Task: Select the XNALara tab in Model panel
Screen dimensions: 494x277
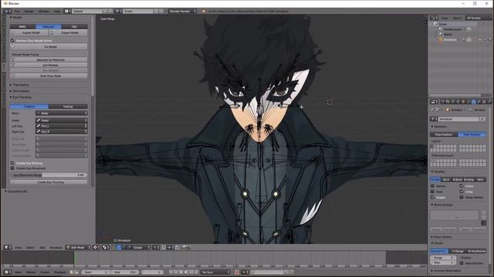Action: 49,27
